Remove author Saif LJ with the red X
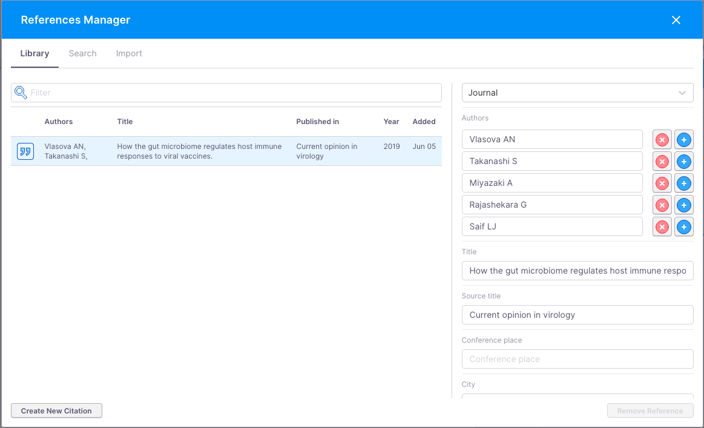704x428 pixels. [x=662, y=227]
